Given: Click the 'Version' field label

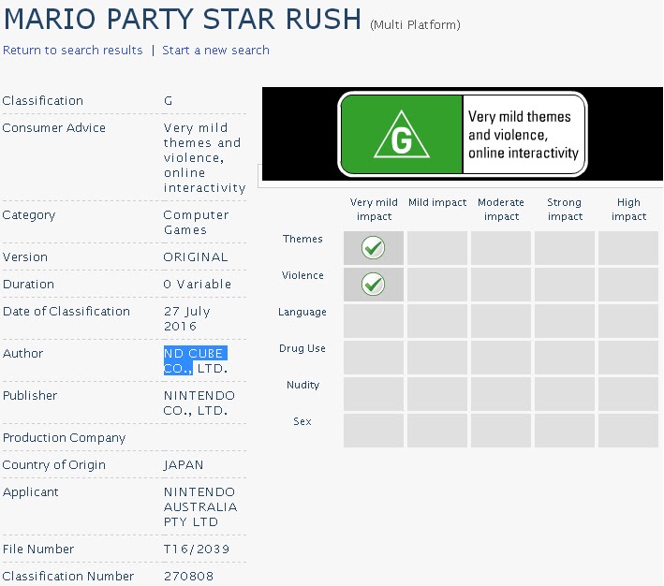Looking at the screenshot, I should click(x=25, y=257).
